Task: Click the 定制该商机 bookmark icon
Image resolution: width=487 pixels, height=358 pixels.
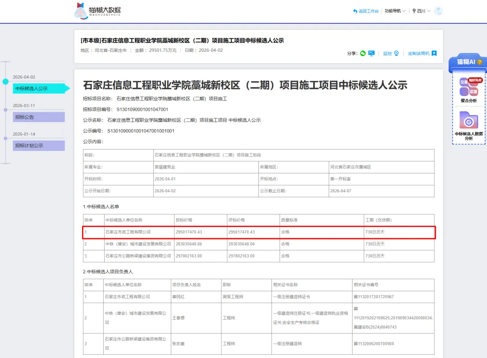Action: (x=434, y=53)
